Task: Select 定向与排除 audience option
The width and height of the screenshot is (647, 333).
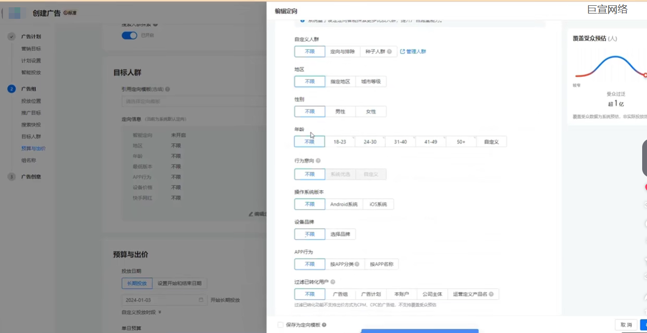Action: (x=342, y=52)
